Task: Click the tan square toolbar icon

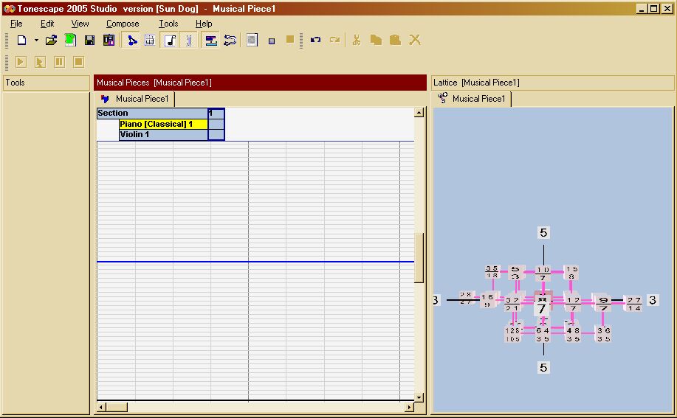Action: 290,40
